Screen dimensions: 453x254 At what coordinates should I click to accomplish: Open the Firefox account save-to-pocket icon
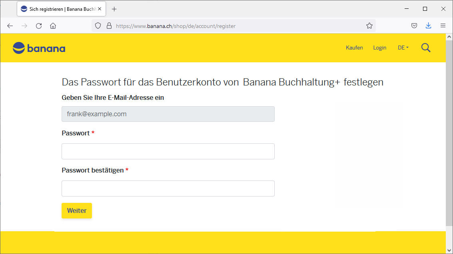pos(414,25)
